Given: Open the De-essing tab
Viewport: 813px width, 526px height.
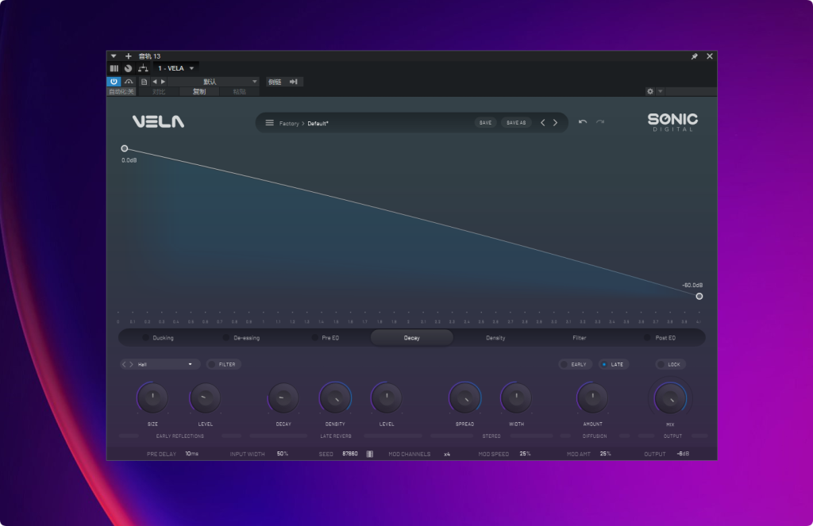Looking at the screenshot, I should [246, 338].
